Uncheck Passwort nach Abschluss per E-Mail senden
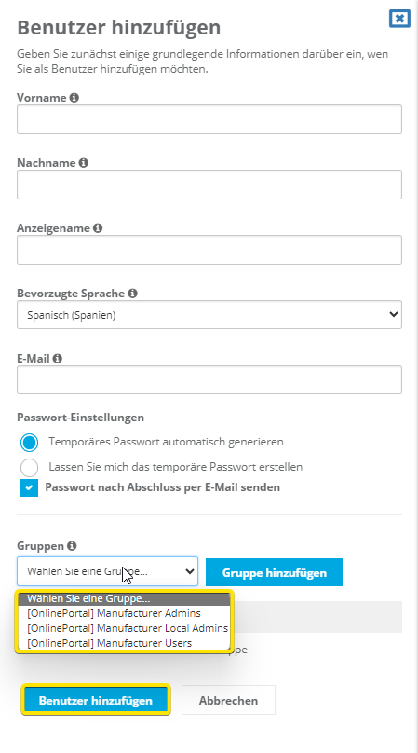The height and width of the screenshot is (753, 418). (x=29, y=488)
